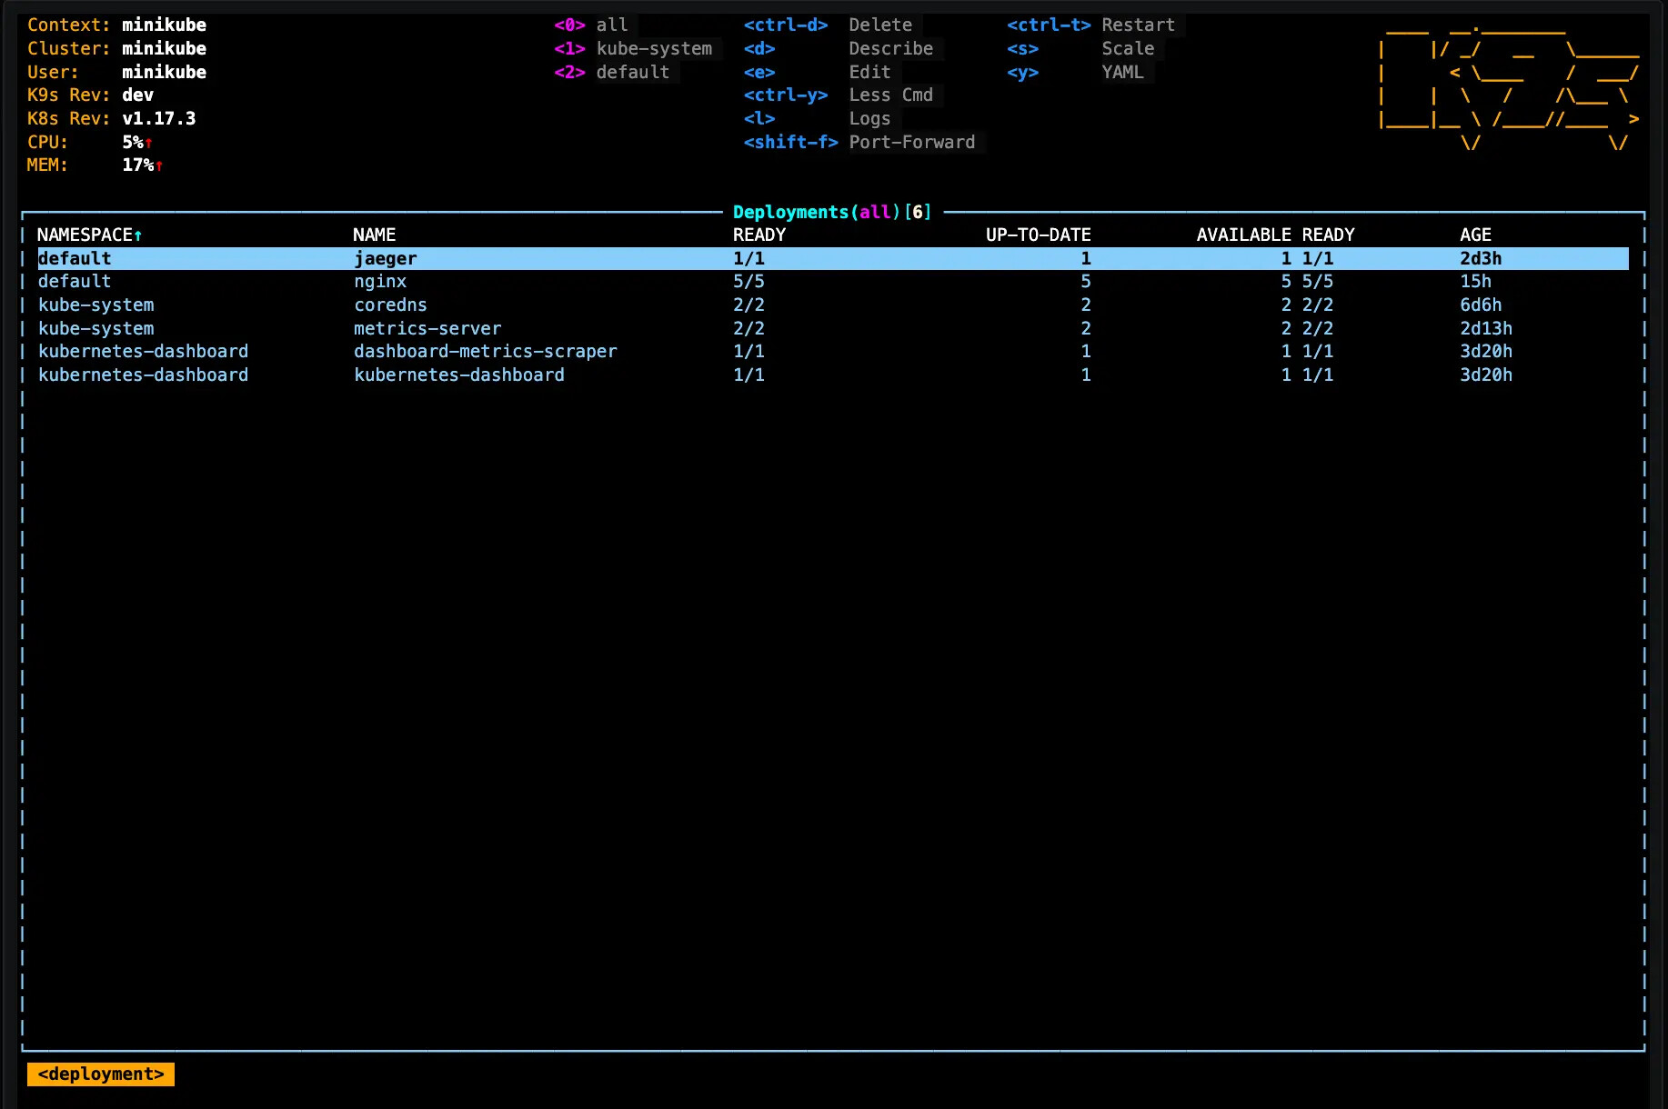This screenshot has width=1668, height=1109.
Task: Click the Restart shortcut hint
Action: coord(1138,25)
